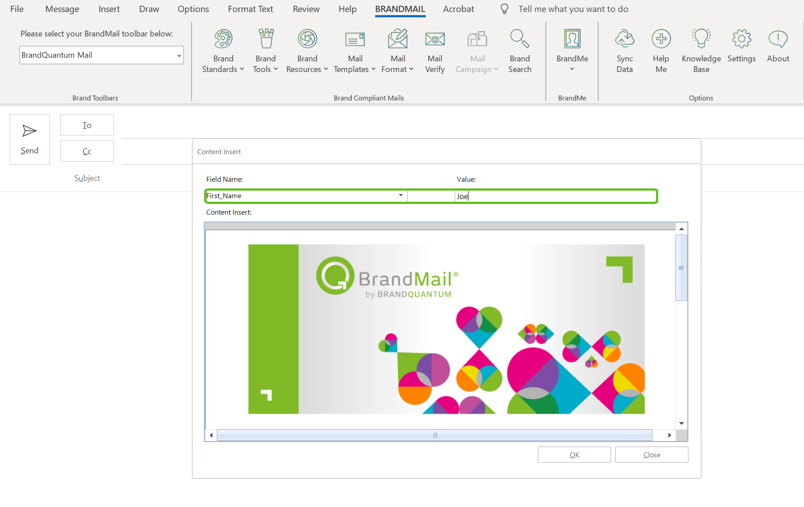Click the Tell me search box
This screenshot has height=507, width=804.
pyautogui.click(x=573, y=9)
